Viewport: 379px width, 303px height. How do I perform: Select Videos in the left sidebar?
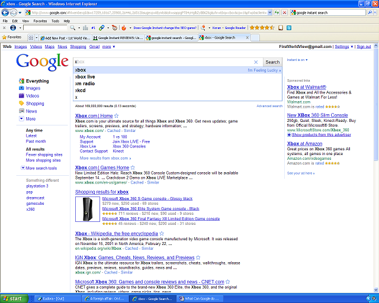point(33,96)
